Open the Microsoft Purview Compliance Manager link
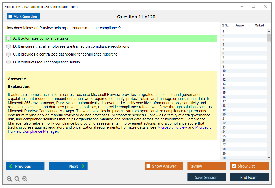 pos(33,131)
